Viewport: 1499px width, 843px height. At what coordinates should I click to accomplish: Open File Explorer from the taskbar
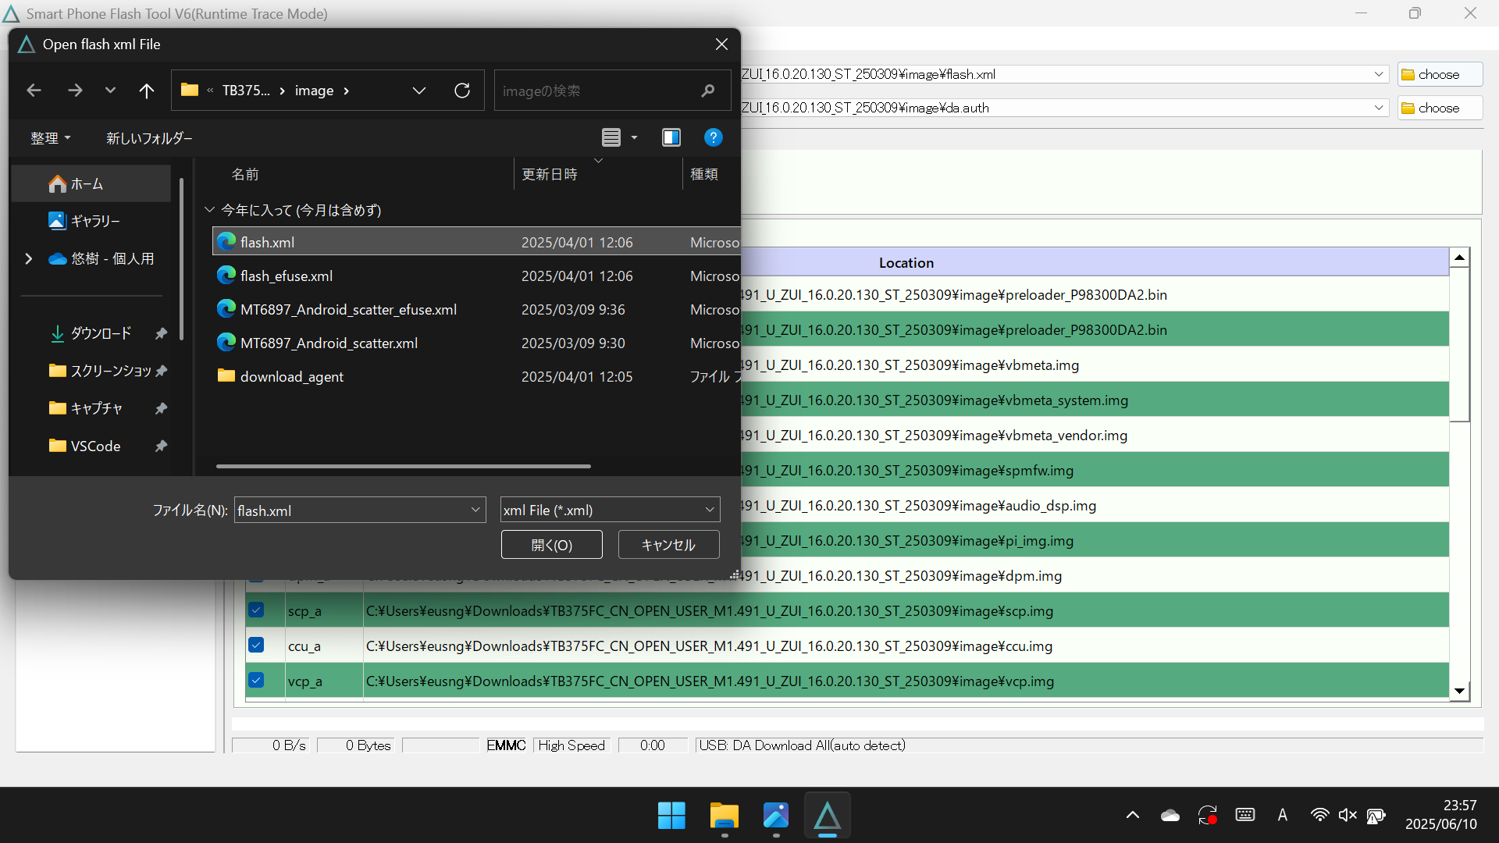tap(724, 815)
